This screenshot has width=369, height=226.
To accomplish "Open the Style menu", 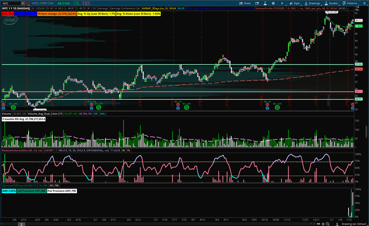I will tap(295, 3).
